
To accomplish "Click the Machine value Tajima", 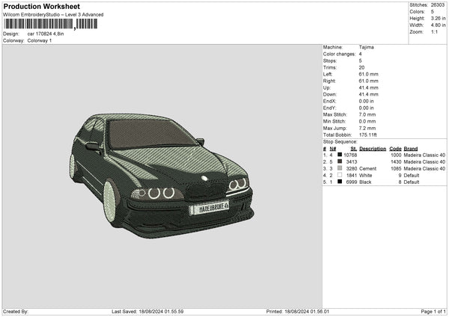I will click(366, 47).
